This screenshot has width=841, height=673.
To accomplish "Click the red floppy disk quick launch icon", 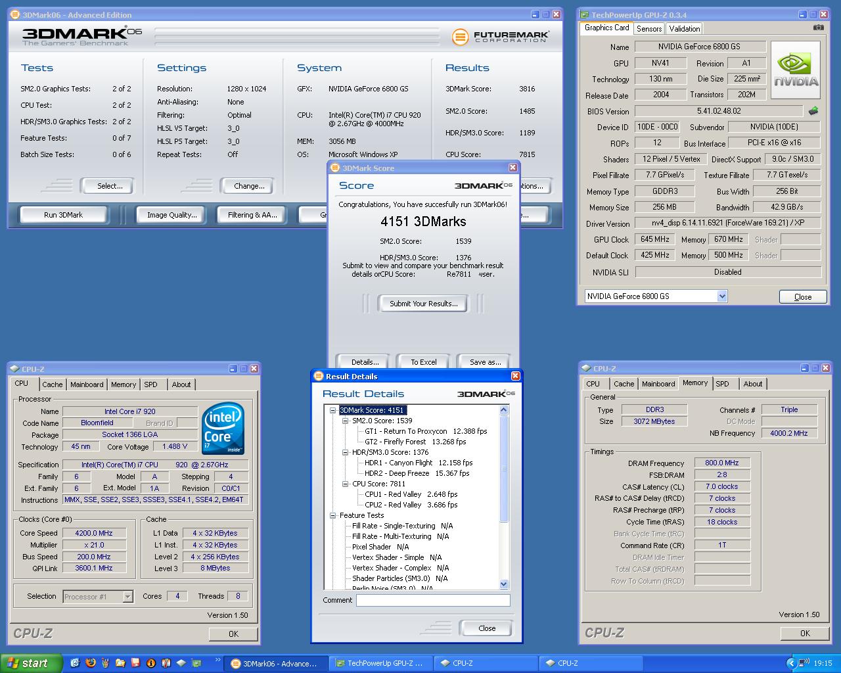I will [x=135, y=663].
